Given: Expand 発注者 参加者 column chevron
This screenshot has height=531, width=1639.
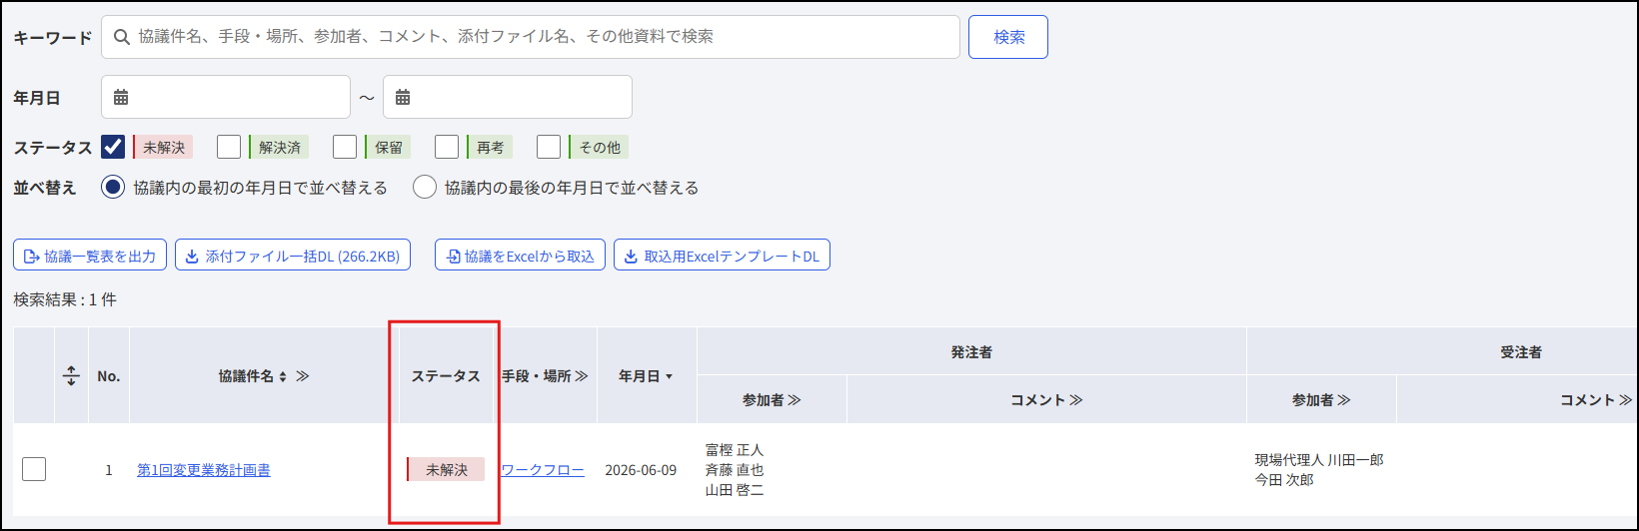Looking at the screenshot, I should (795, 400).
